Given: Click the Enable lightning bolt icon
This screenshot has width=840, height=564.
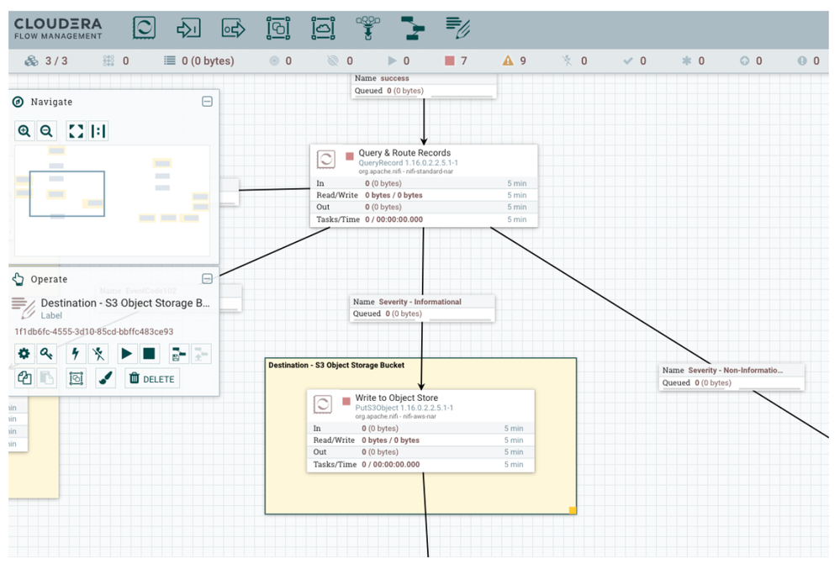Looking at the screenshot, I should tap(76, 354).
